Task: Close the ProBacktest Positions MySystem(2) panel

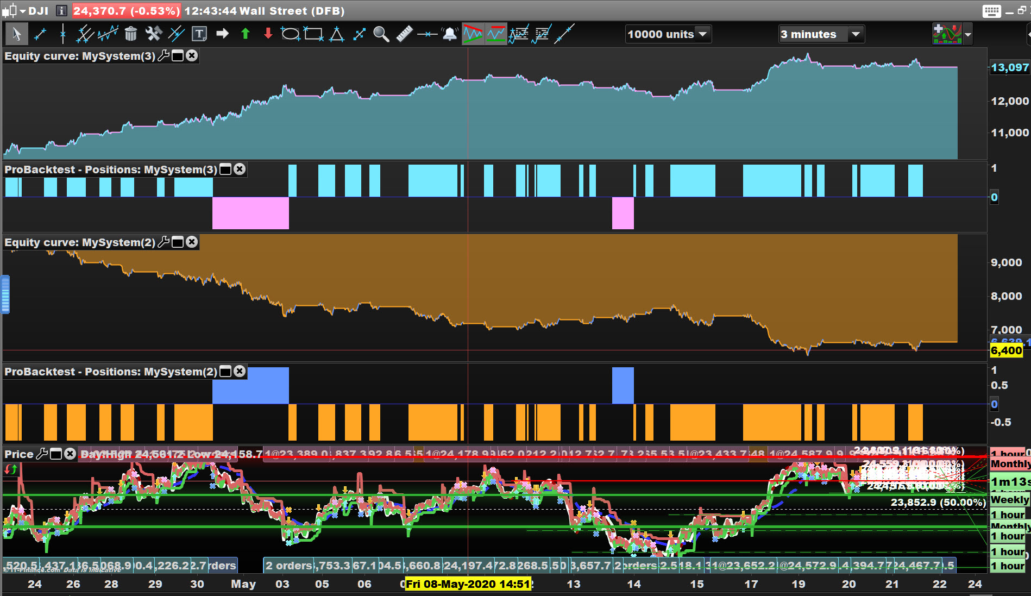Action: [240, 372]
